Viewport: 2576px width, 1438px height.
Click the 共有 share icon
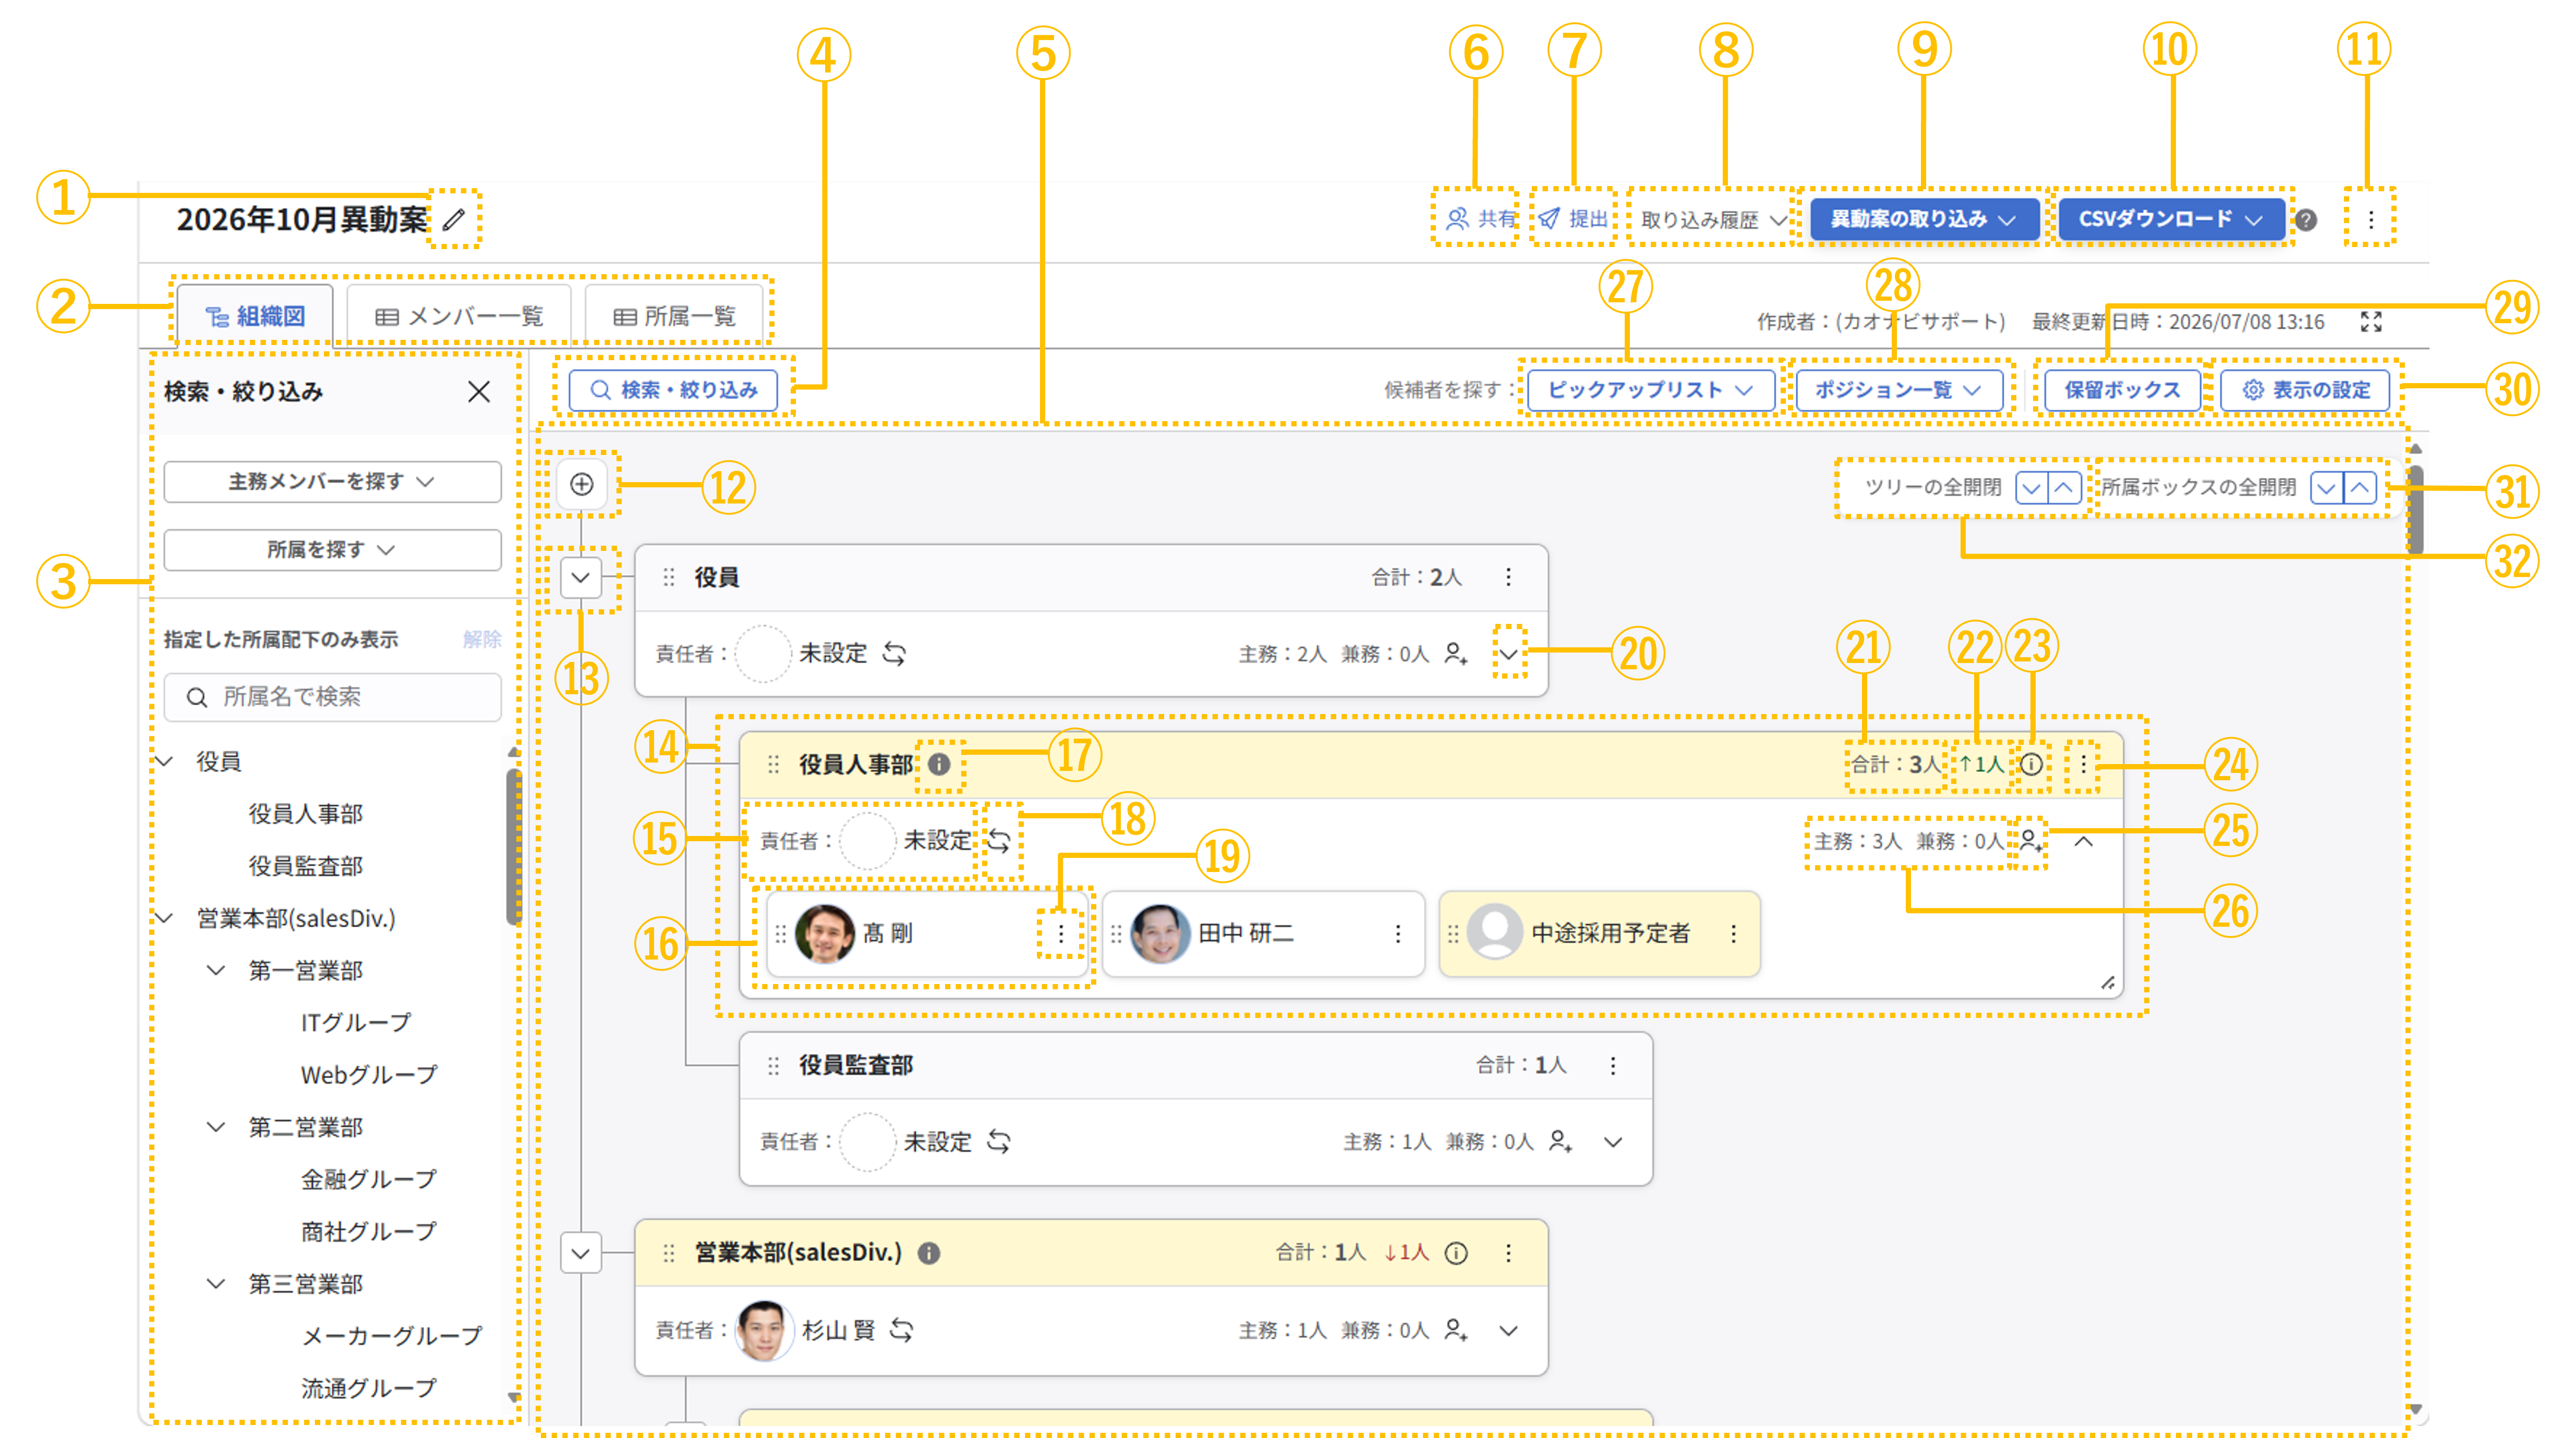pyautogui.click(x=1457, y=219)
